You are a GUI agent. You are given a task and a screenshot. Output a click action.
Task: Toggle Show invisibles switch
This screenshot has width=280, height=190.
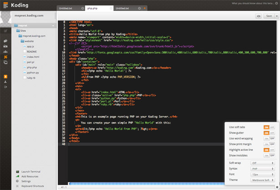tap(269, 155)
